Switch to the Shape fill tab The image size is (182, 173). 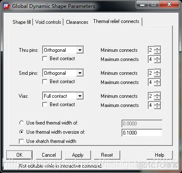pyautogui.click(x=21, y=22)
